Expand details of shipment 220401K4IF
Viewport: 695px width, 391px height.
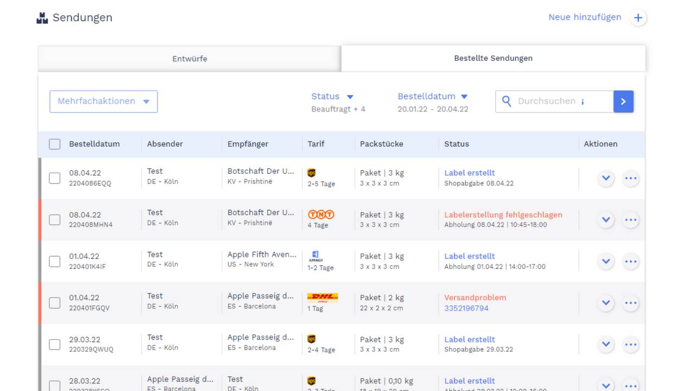(x=606, y=261)
